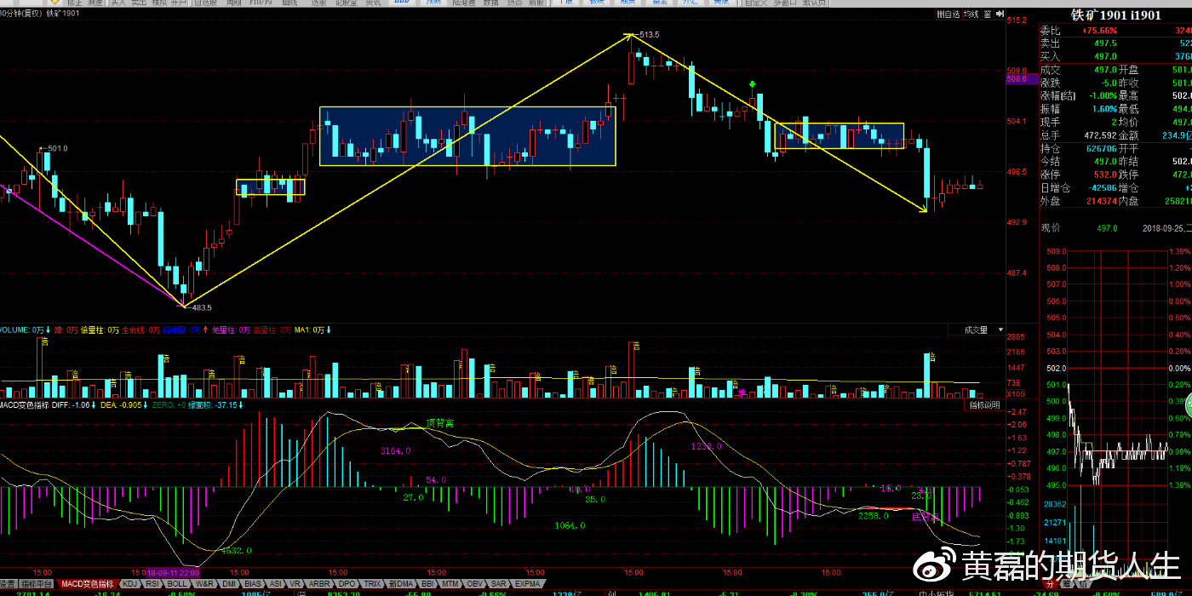The image size is (1192, 596).
Task: Select the large blue consolidation rectangle
Action: [x=467, y=135]
